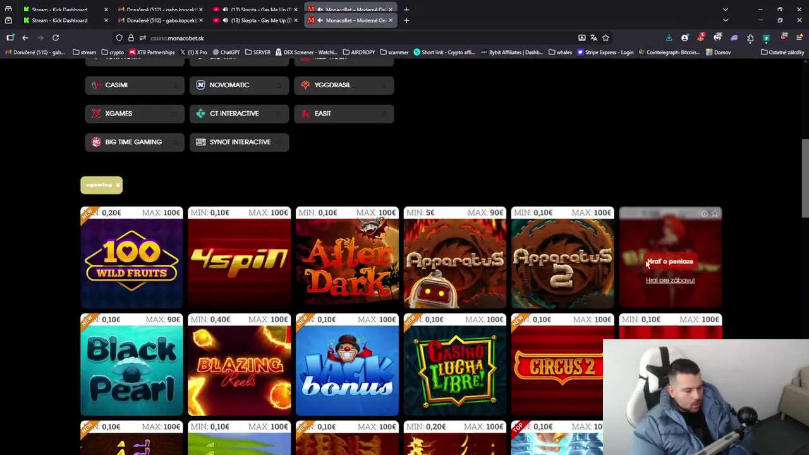Open the Stripe Express Login bookmark
809x455 pixels.
tap(605, 52)
